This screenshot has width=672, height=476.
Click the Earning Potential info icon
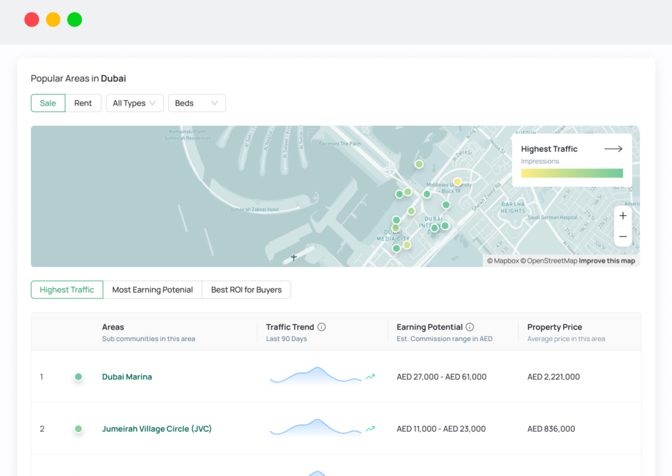470,327
